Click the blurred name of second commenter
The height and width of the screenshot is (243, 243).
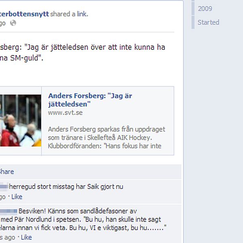pos(9,211)
